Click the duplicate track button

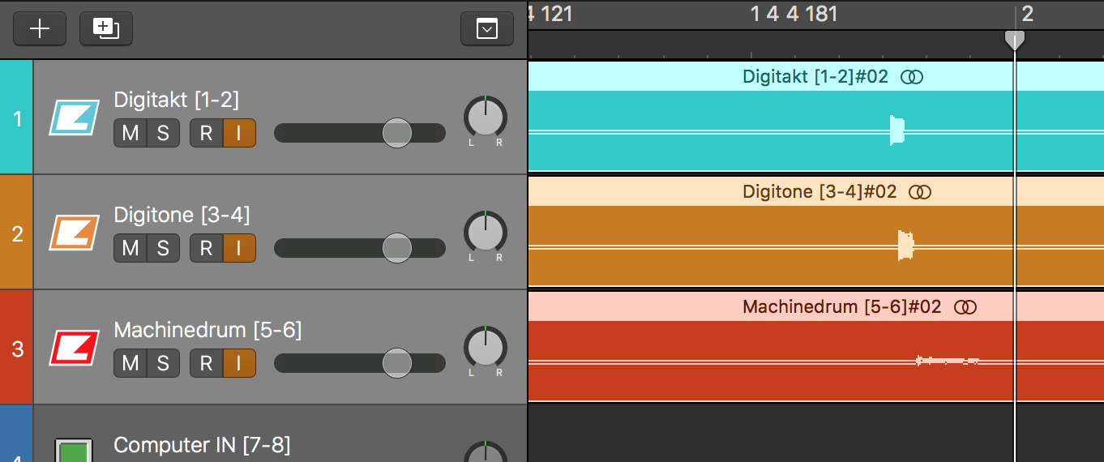click(x=105, y=29)
